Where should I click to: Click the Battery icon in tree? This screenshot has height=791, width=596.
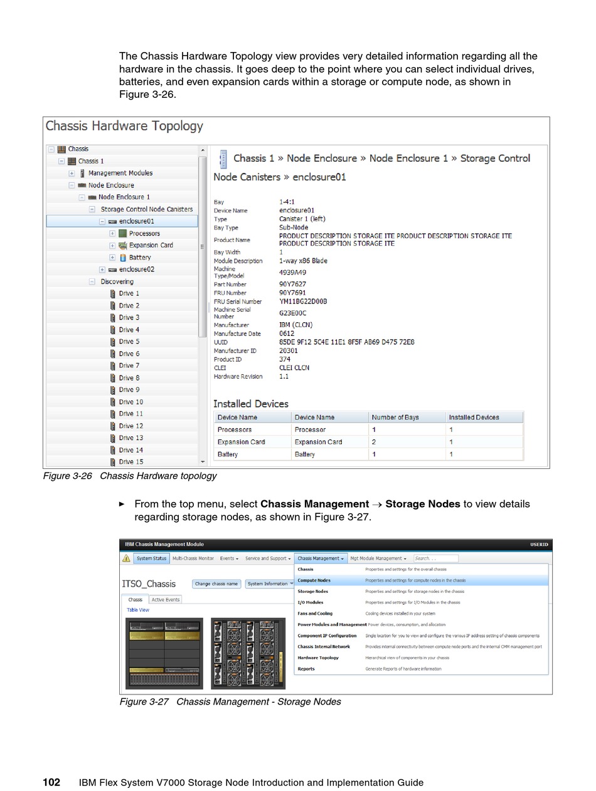[123, 258]
